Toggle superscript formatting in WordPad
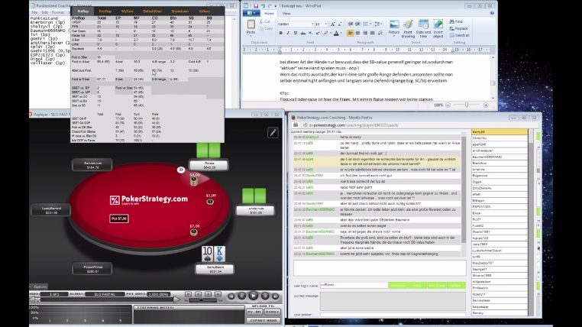The height and width of the screenshot is (327, 582). [317, 33]
